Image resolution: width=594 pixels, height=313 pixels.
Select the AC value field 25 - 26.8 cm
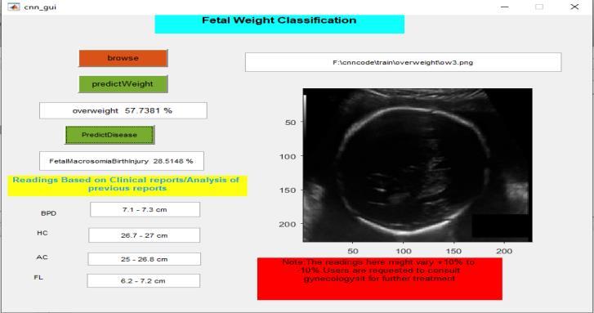145,259
